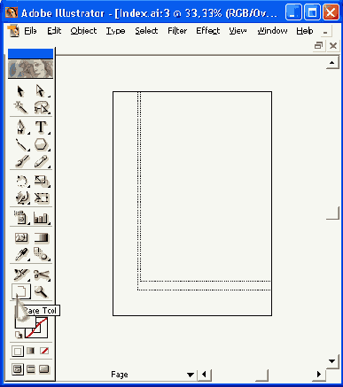
Task: Select the Zoom magnifier tool
Action: coord(41,291)
